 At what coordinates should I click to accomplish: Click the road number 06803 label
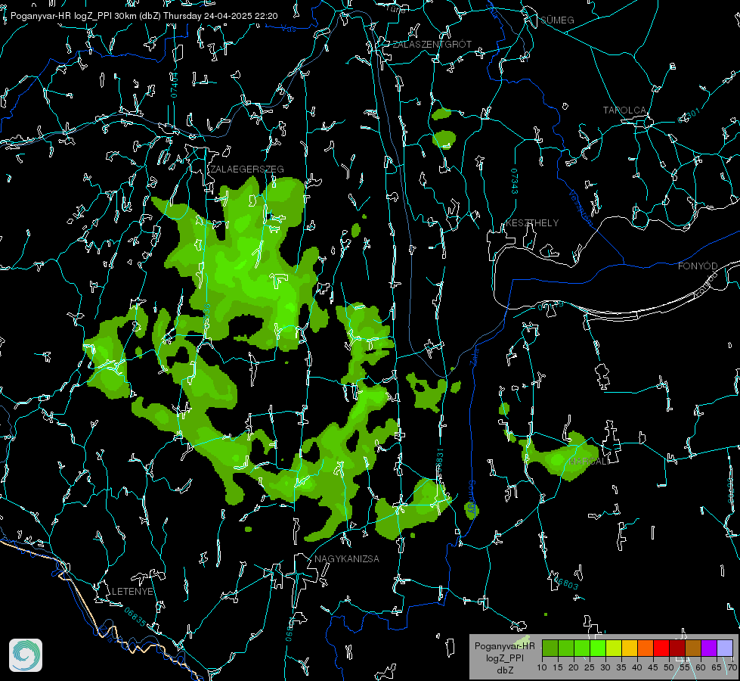(566, 582)
